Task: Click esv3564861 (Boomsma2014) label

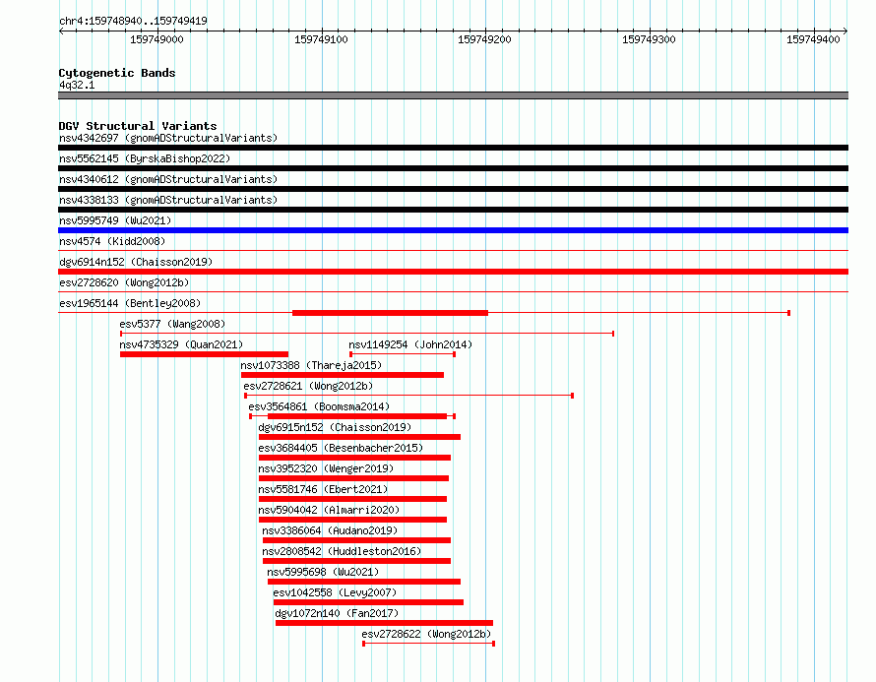Action: click(x=319, y=406)
